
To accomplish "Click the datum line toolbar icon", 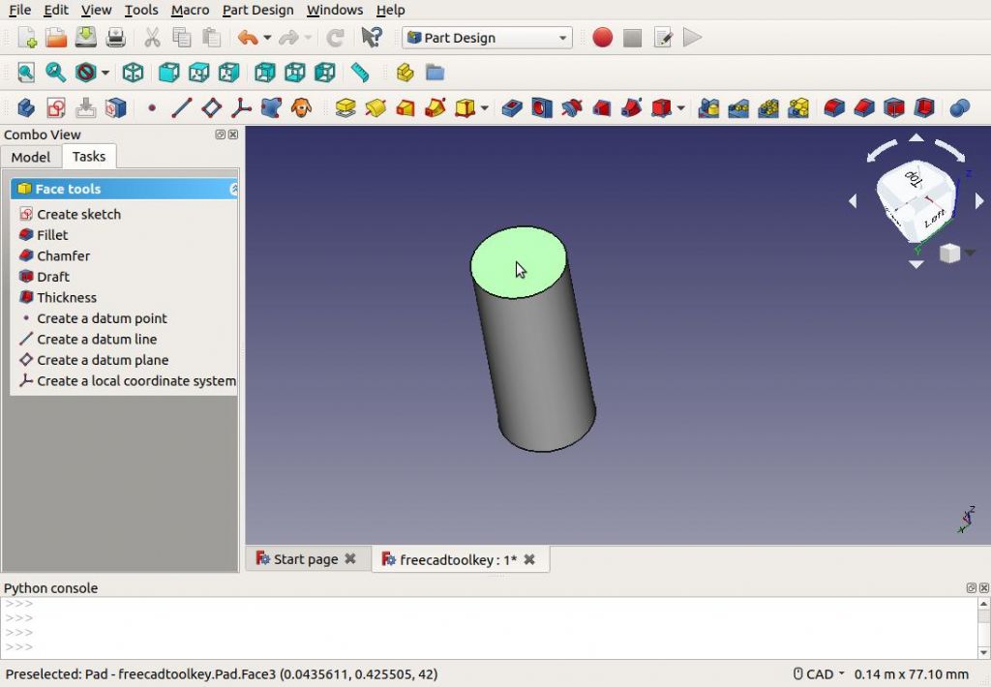I will (181, 108).
